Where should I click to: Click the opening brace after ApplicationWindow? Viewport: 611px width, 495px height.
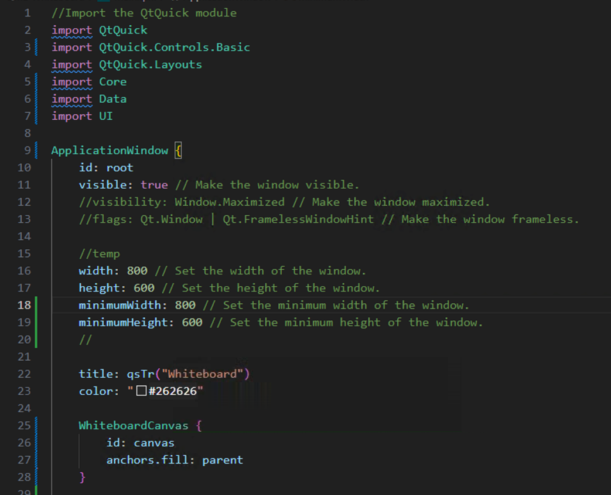pyautogui.click(x=178, y=151)
